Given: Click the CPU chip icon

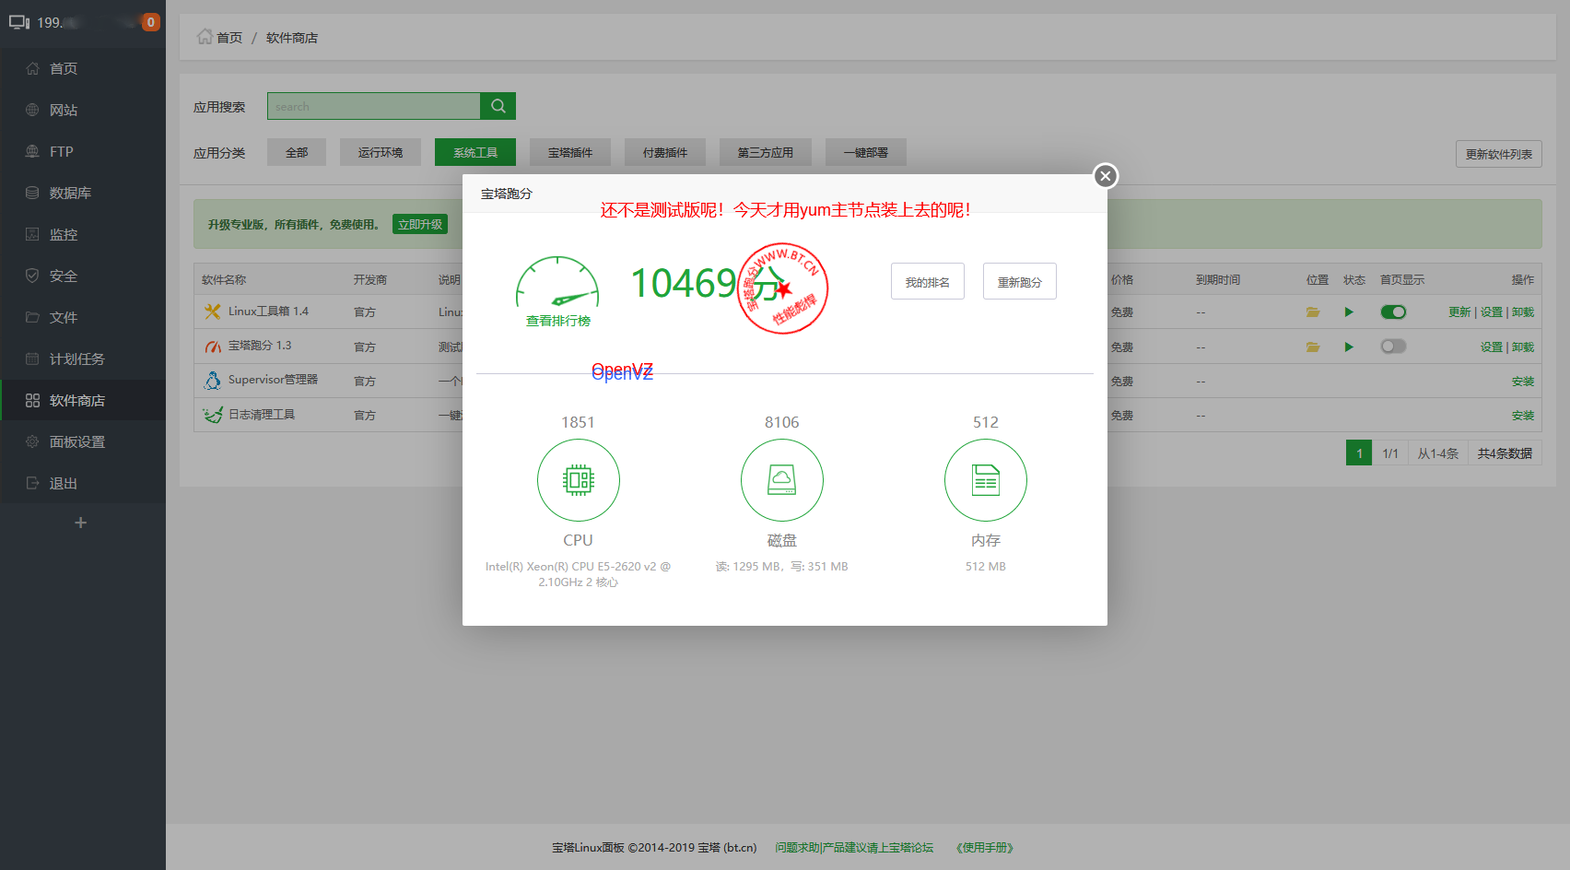Looking at the screenshot, I should 579,480.
